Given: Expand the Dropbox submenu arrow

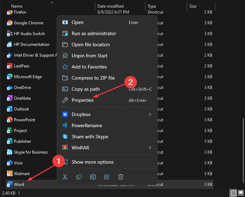Looking at the screenshot, I should [x=150, y=115].
